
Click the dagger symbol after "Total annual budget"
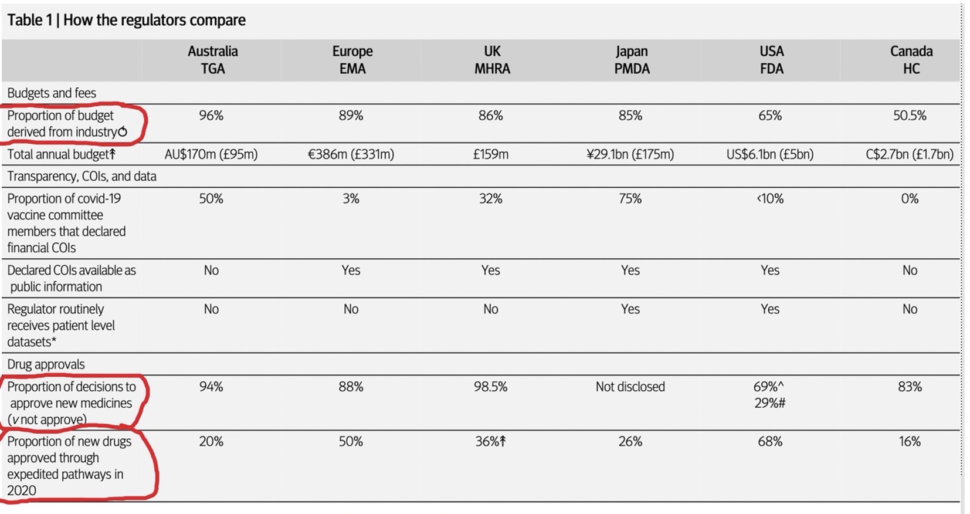(113, 154)
